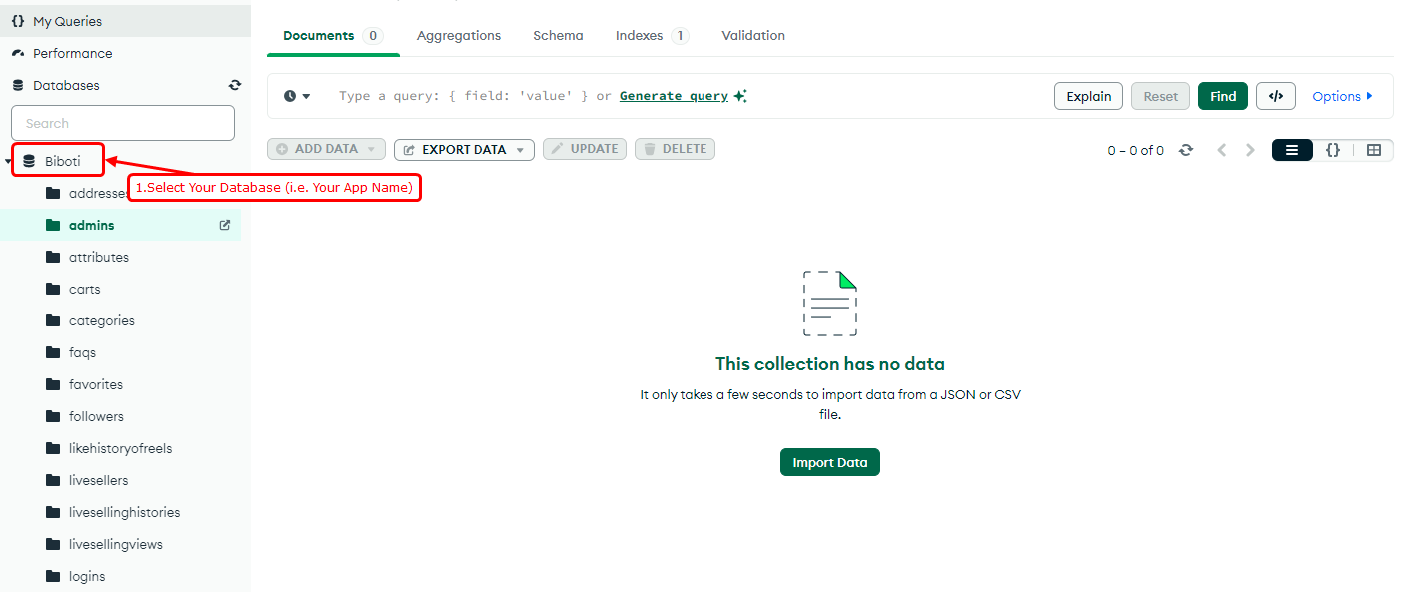Select the list view toggle
The height and width of the screenshot is (592, 1406).
1292,150
